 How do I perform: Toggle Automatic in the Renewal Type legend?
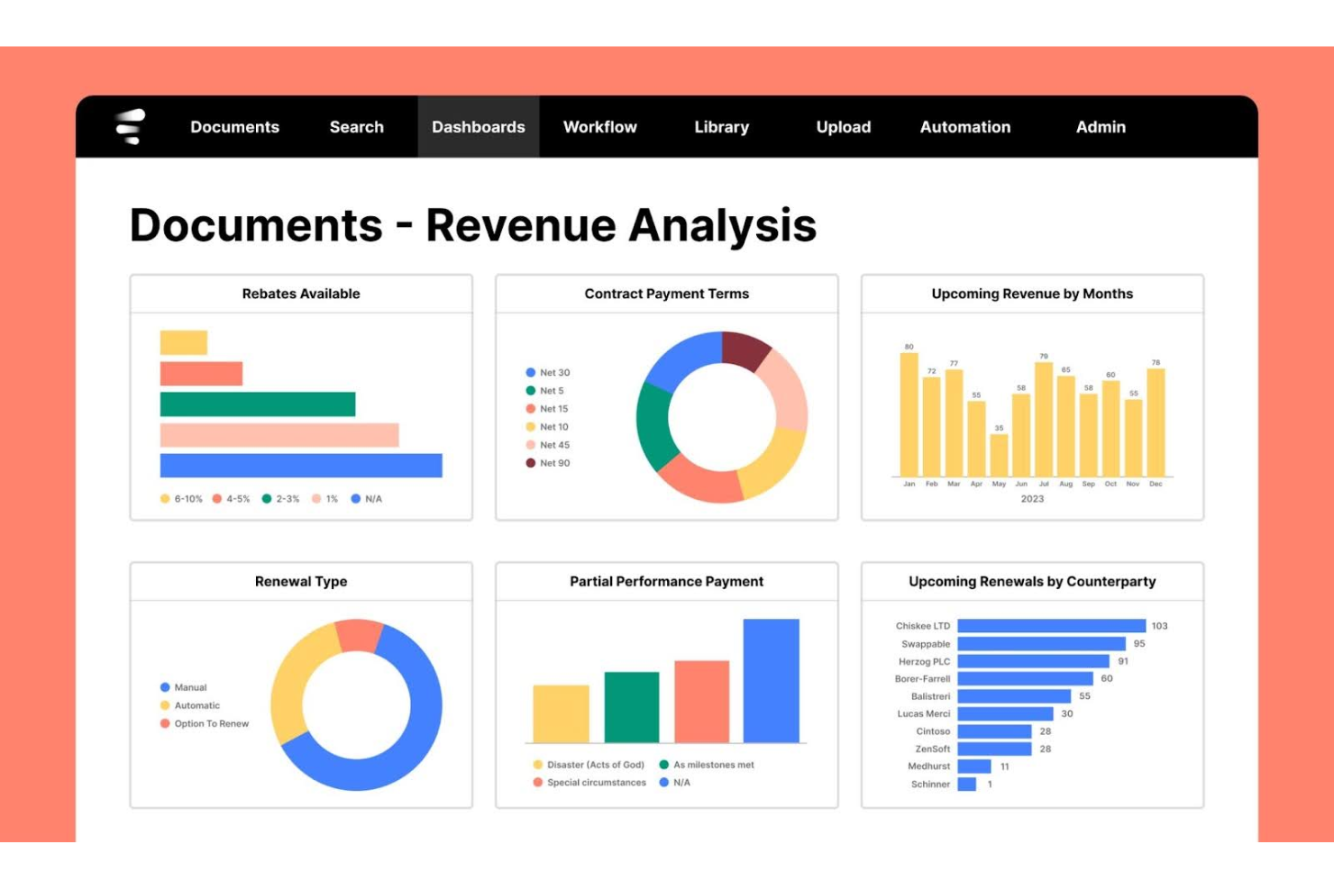coord(193,705)
